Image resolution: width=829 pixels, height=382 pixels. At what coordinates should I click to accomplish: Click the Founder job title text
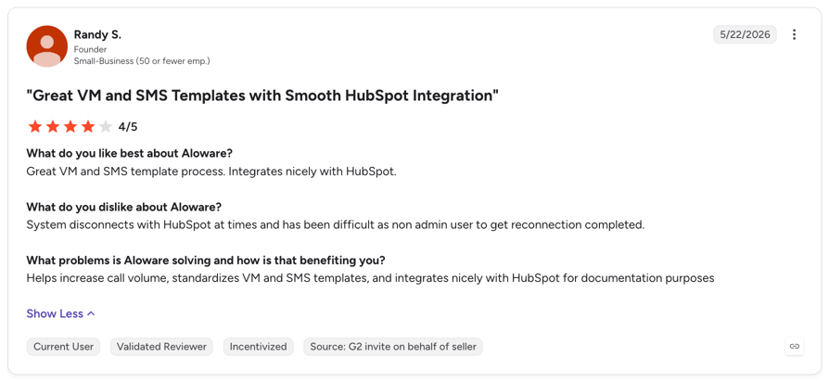90,50
